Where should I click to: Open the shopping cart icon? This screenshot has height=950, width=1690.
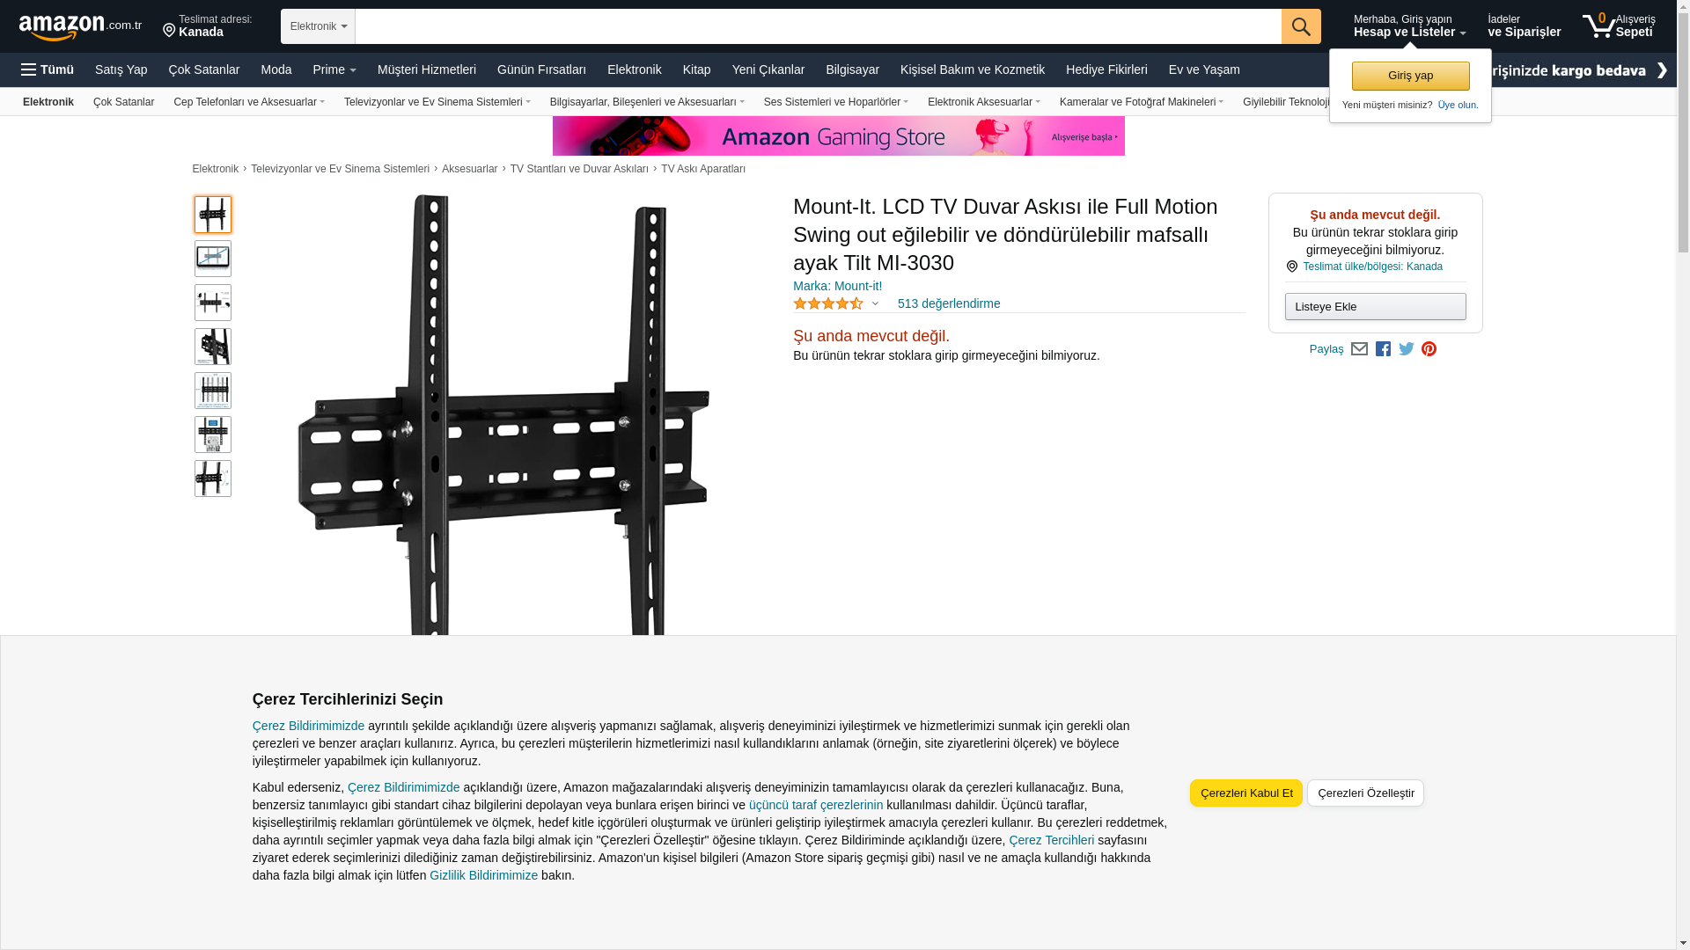pyautogui.click(x=1619, y=26)
